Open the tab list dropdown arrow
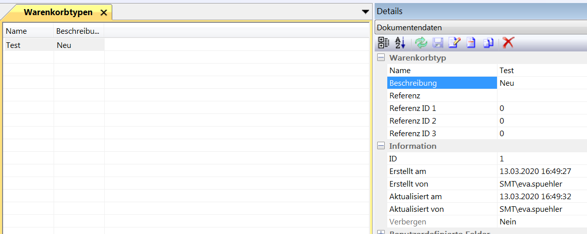This screenshot has height=234, width=587. (x=366, y=12)
